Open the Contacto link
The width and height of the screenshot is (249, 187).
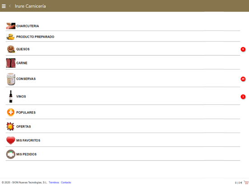(66, 182)
